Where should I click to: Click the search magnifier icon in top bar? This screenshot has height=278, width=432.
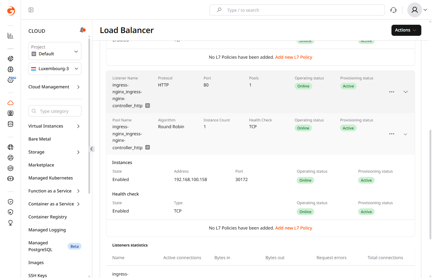pyautogui.click(x=219, y=10)
